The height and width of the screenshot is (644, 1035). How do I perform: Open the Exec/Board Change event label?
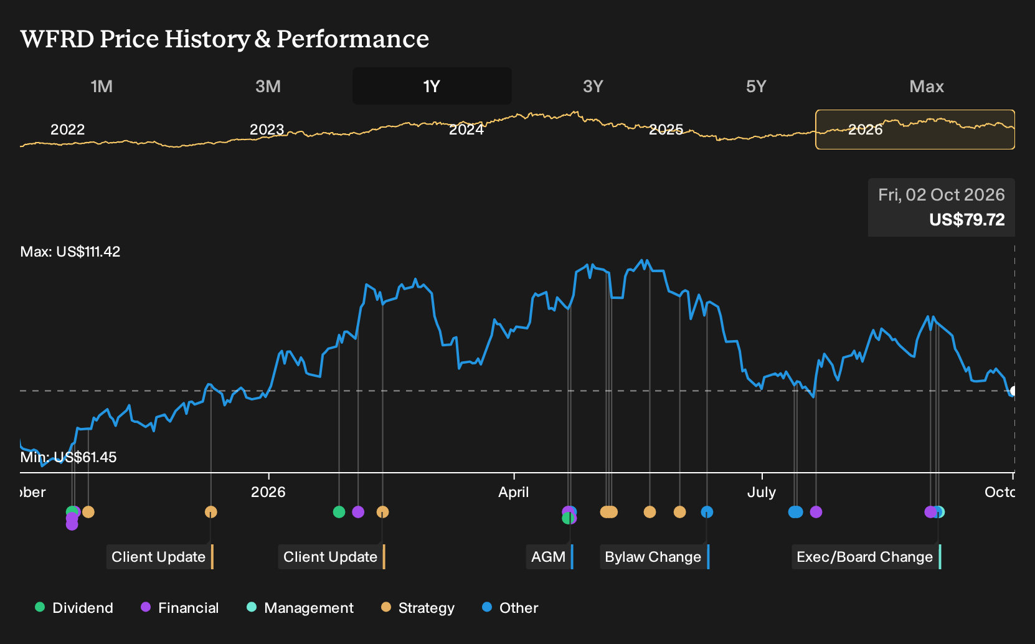(866, 557)
